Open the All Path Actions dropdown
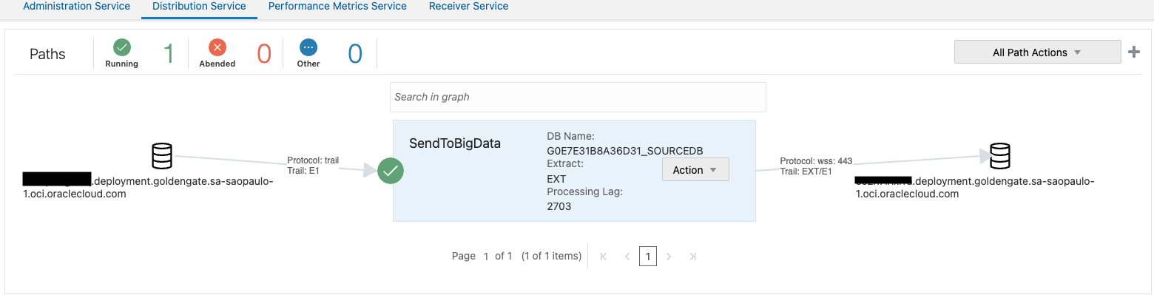Screen dimensions: 1154x295 (x=1038, y=52)
